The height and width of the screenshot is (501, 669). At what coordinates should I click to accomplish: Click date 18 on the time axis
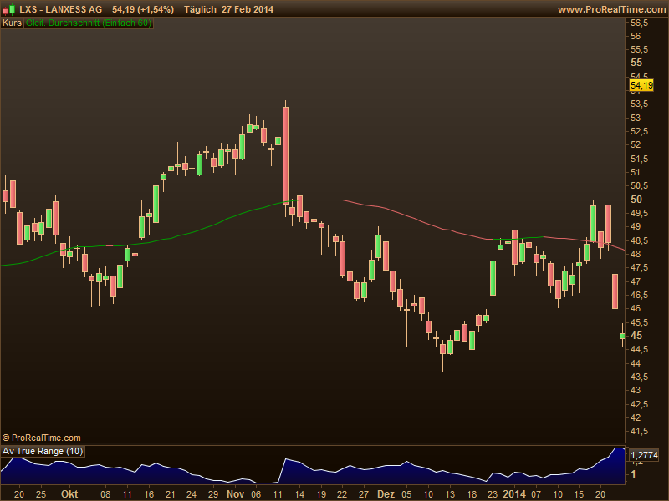(x=472, y=494)
